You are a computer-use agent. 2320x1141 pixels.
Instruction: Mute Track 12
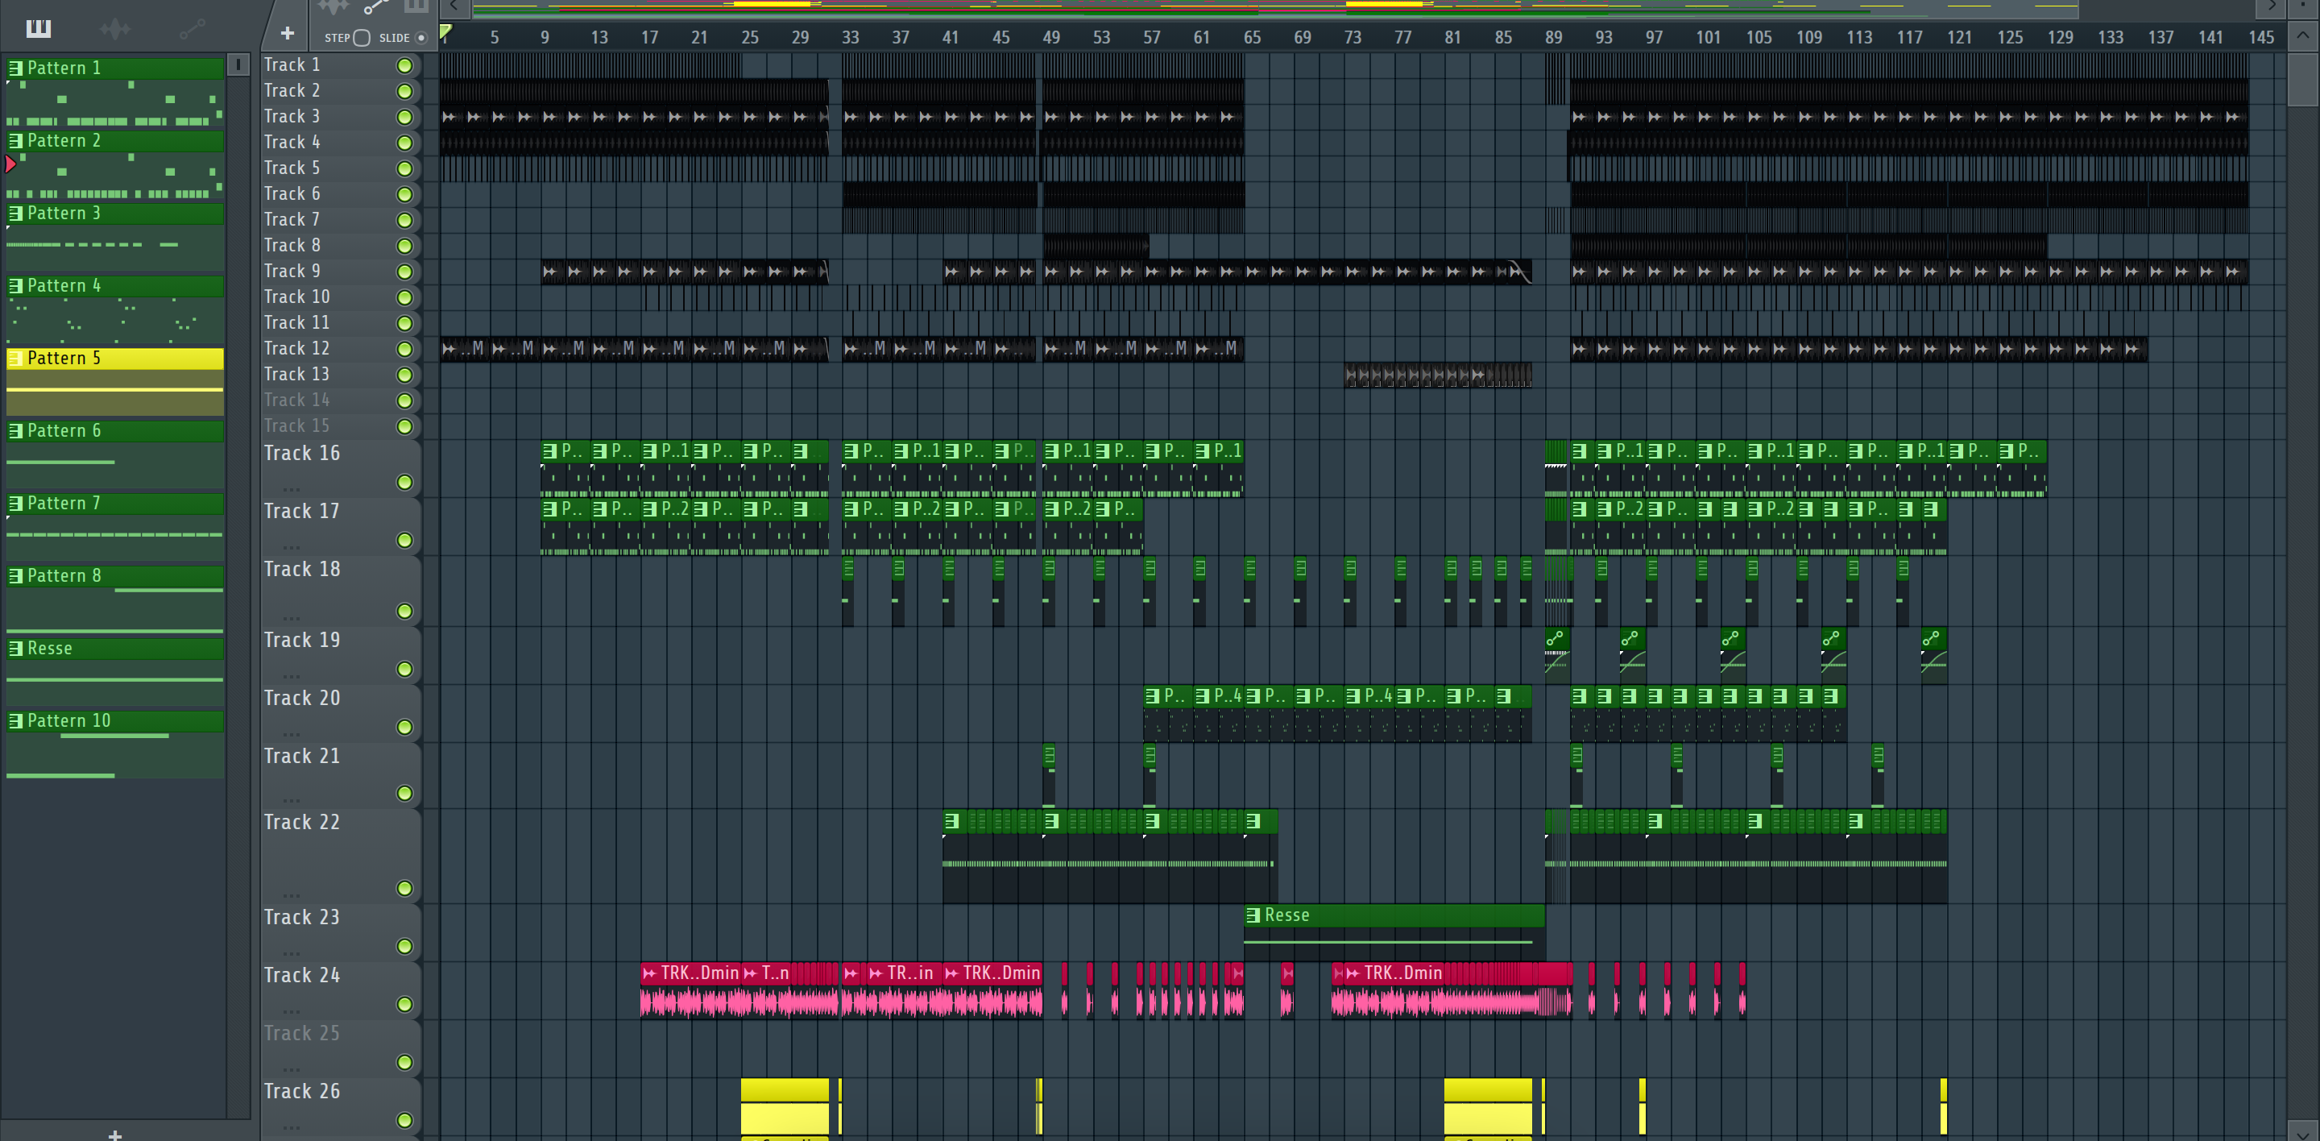404,350
